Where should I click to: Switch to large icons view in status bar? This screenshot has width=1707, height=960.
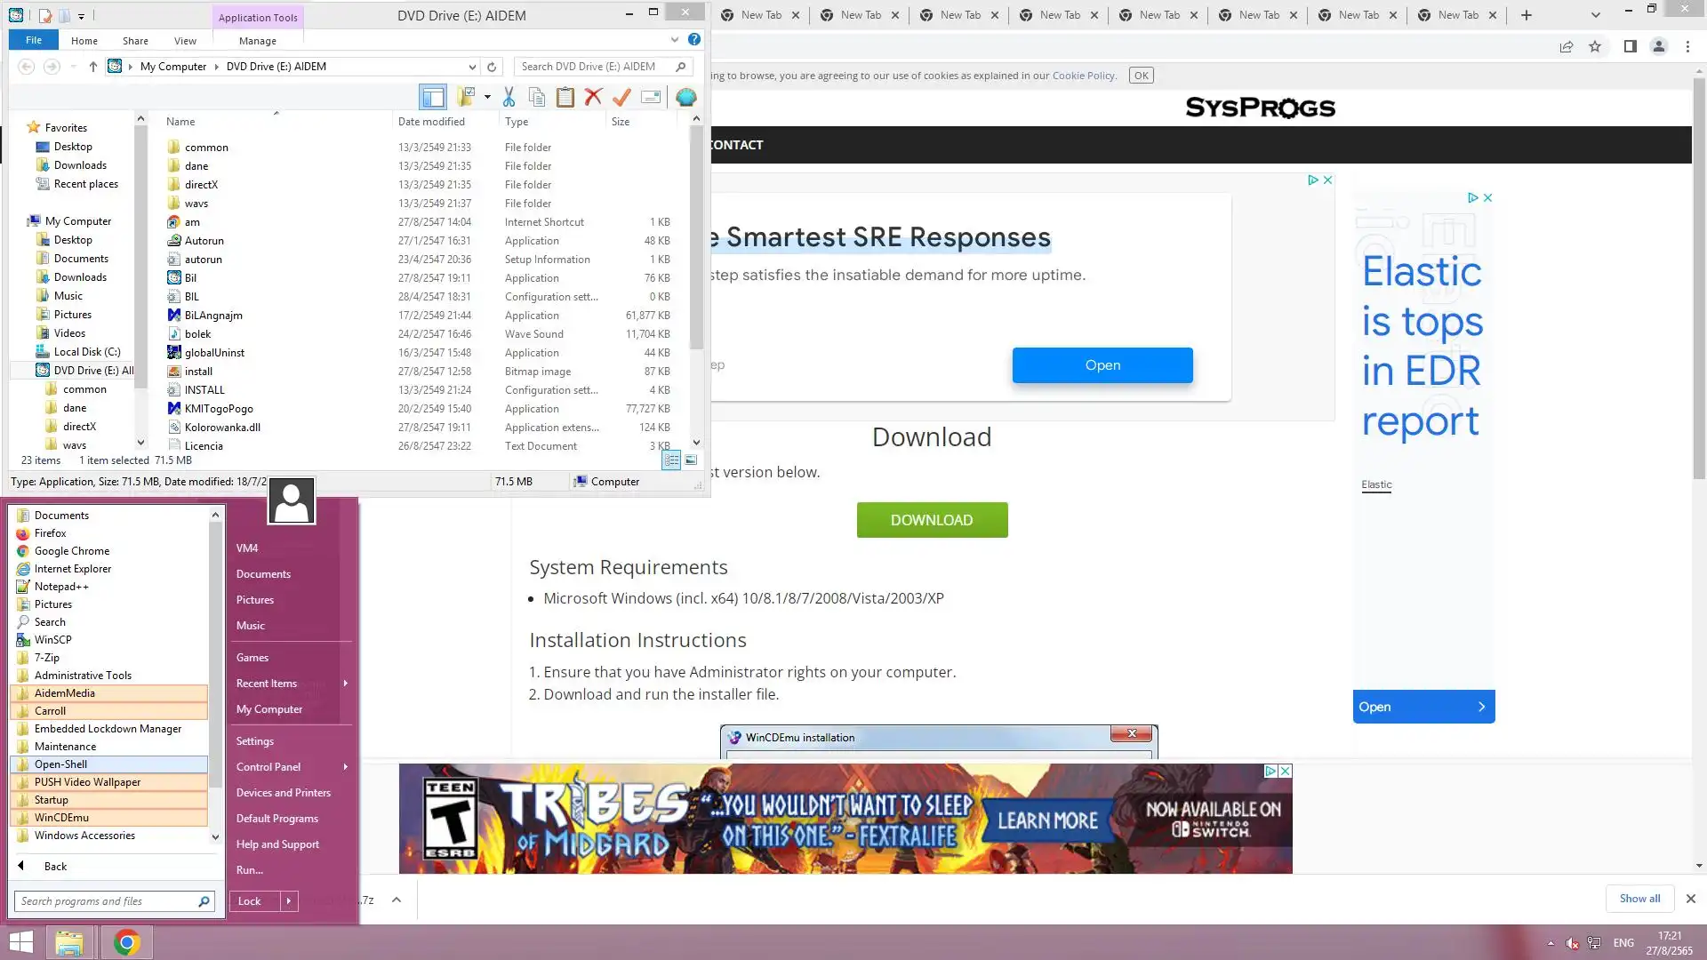tap(691, 460)
